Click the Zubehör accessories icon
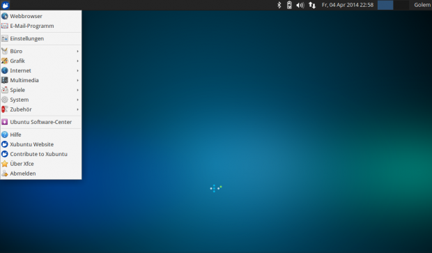Screen dimensions: 432x253 click(5, 109)
